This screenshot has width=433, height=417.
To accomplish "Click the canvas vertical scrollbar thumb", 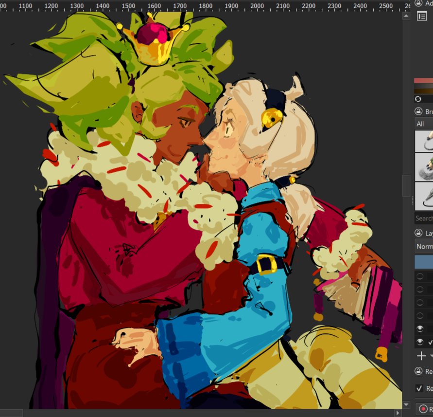I will pyautogui.click(x=406, y=185).
